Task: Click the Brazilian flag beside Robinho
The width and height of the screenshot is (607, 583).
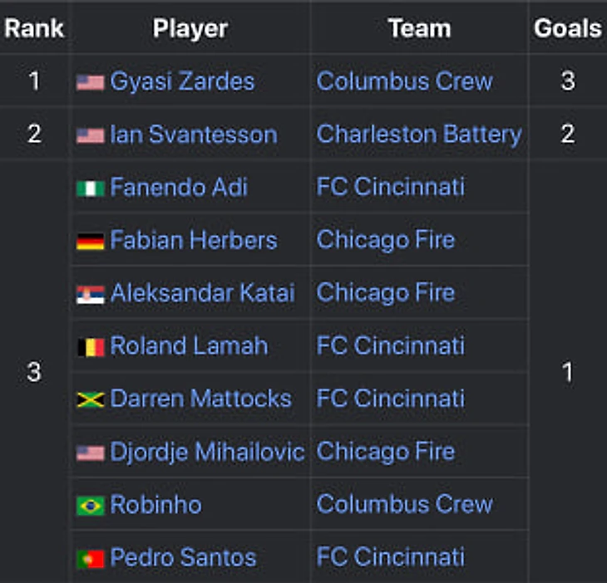Action: point(90,506)
